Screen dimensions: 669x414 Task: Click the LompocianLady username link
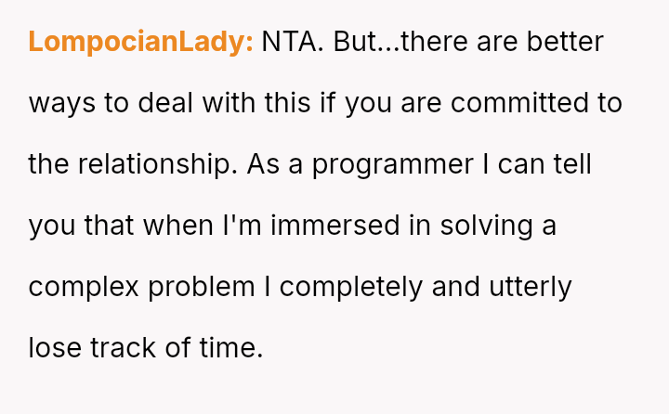pyautogui.click(x=140, y=42)
